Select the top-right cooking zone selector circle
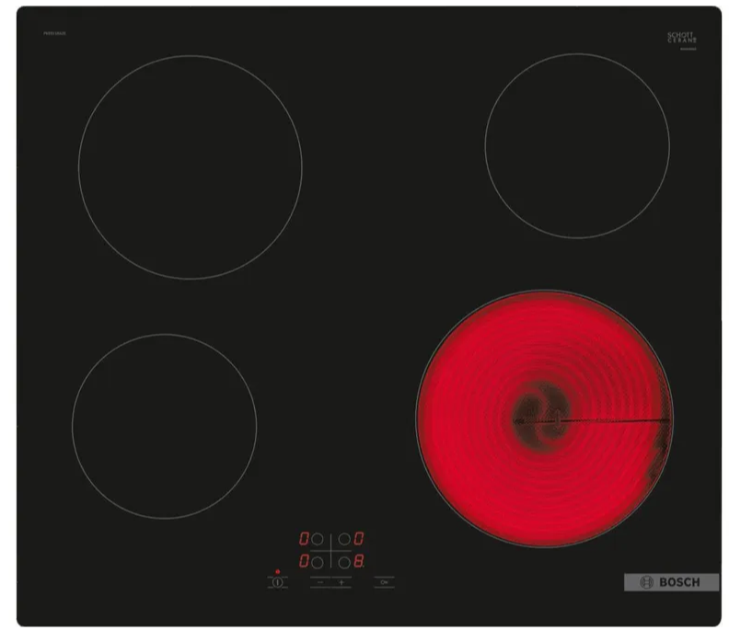 point(343,539)
